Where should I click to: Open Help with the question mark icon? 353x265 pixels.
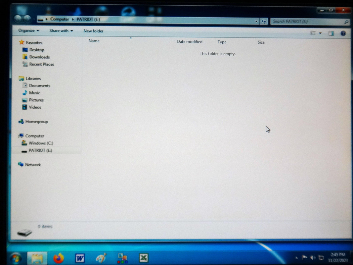coord(343,33)
